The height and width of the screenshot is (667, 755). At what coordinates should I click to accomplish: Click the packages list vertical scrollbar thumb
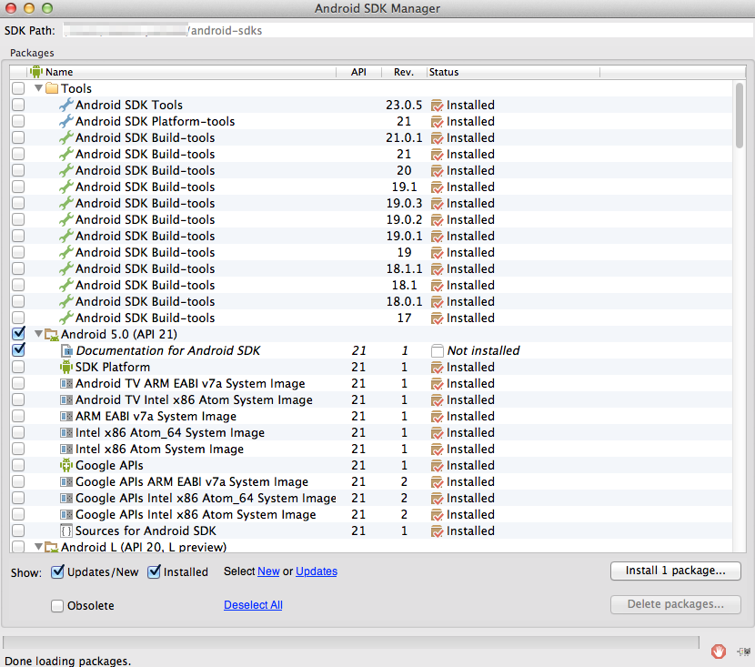(x=740, y=116)
